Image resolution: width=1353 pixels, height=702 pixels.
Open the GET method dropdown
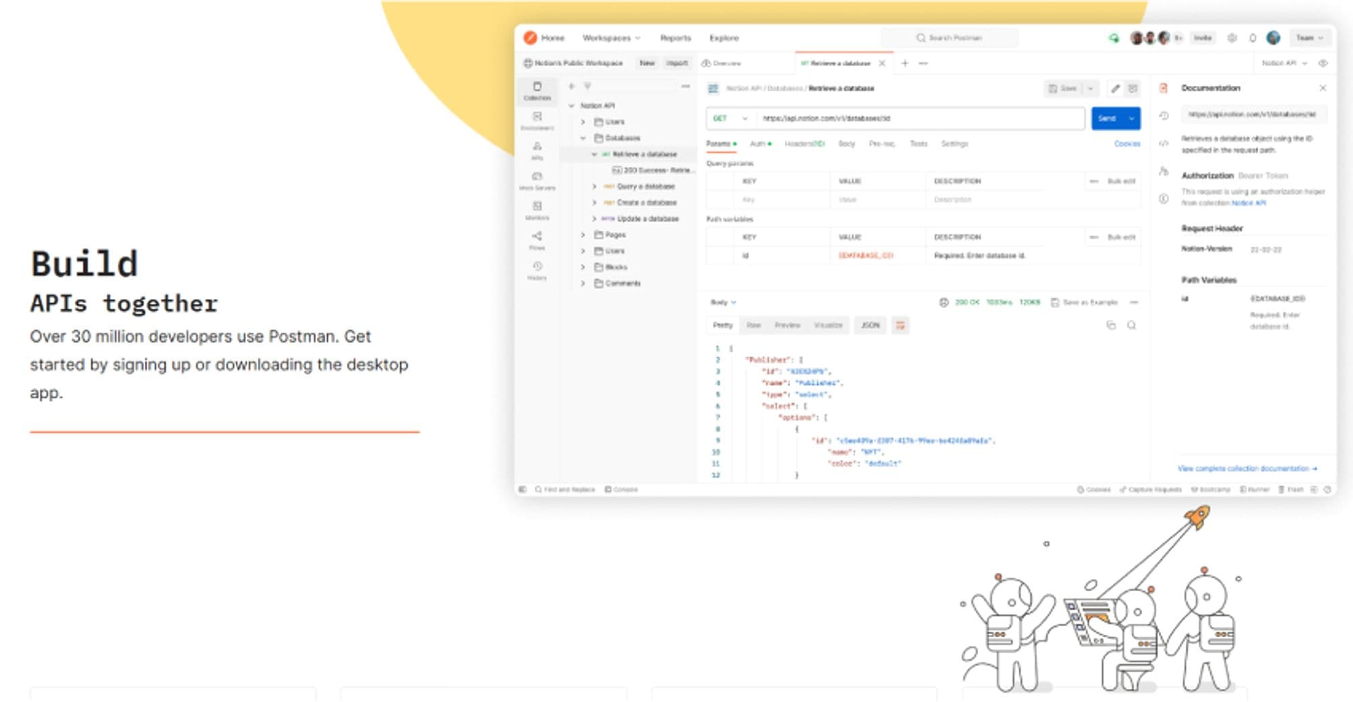point(730,118)
